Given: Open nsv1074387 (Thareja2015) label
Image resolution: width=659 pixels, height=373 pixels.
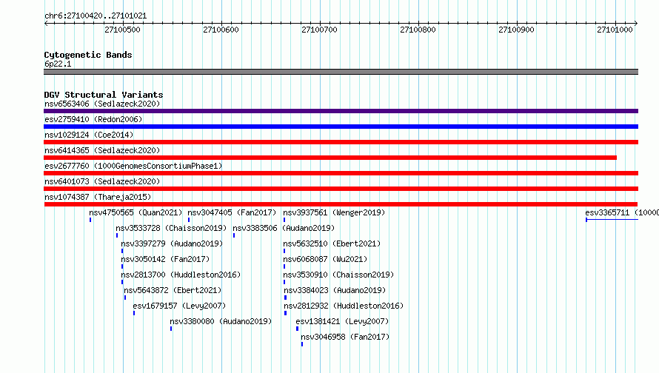Looking at the screenshot, I should click(x=98, y=197).
